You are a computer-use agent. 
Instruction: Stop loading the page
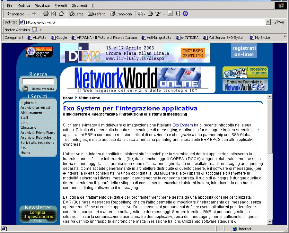point(46,13)
